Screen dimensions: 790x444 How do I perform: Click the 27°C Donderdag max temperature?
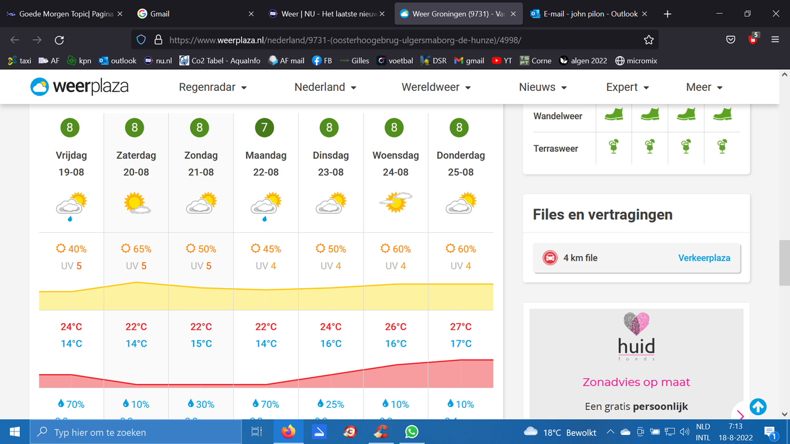click(x=461, y=327)
